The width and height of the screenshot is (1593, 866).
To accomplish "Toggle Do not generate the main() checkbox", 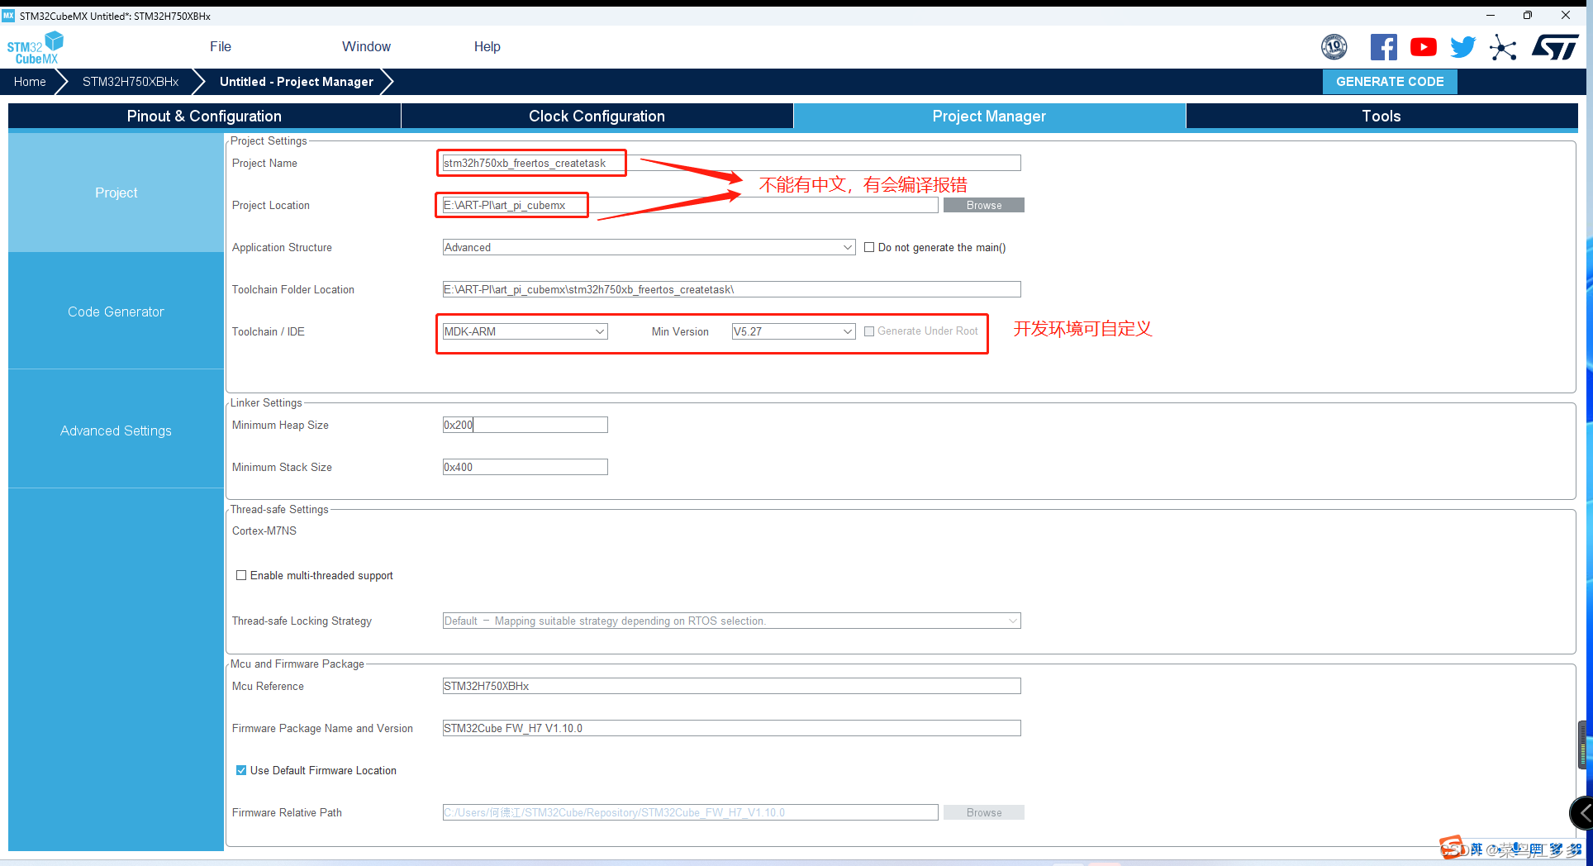I will 869,247.
